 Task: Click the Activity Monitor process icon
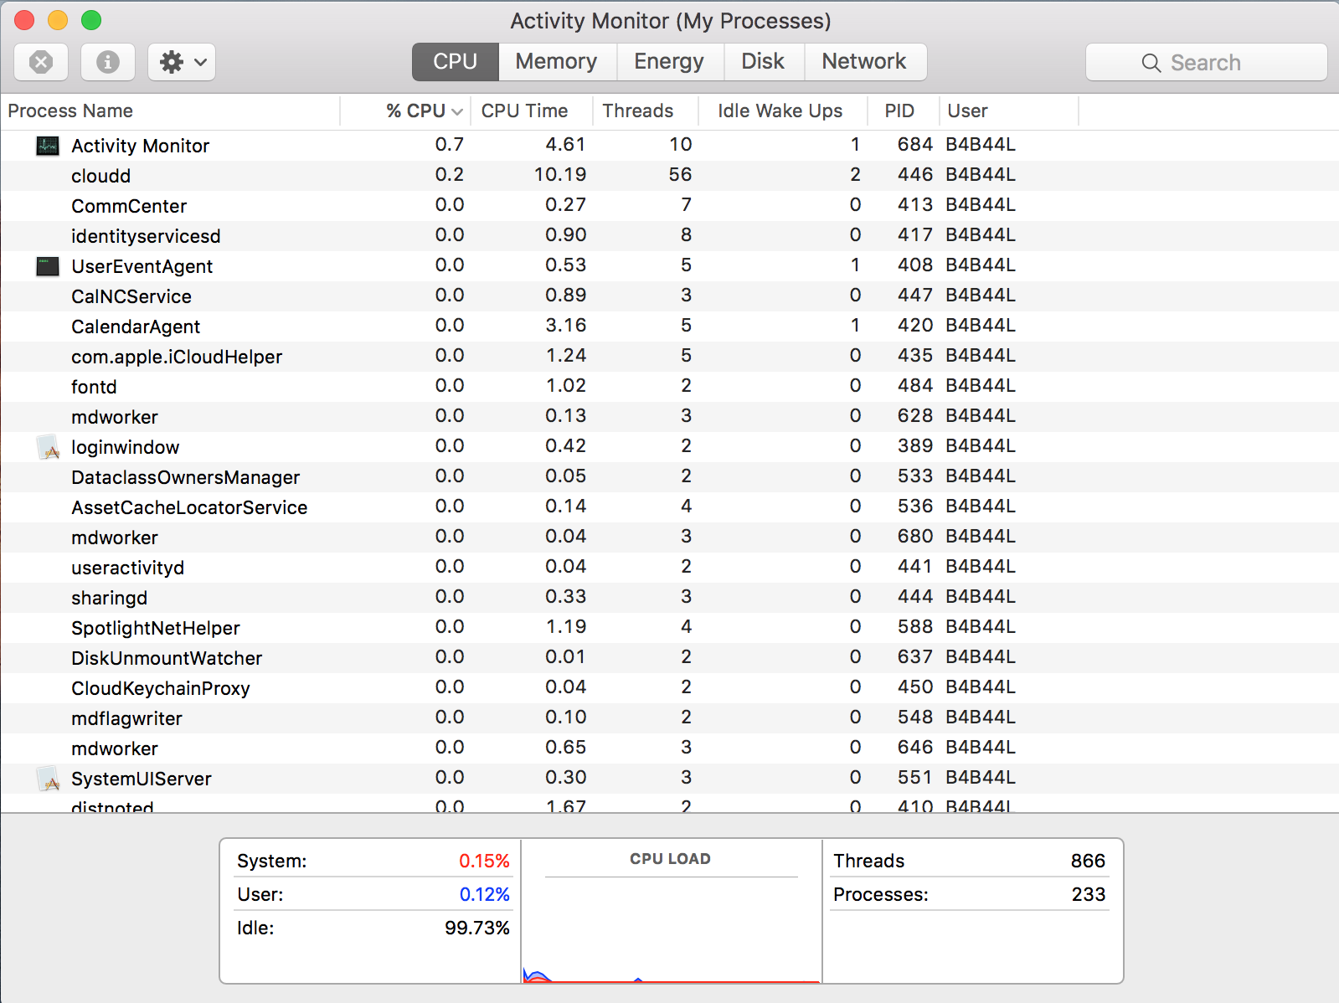(x=48, y=146)
